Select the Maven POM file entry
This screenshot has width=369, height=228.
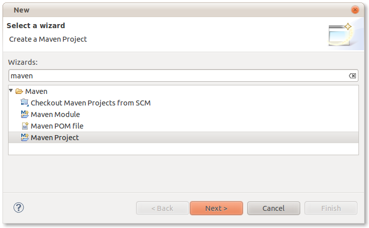(x=57, y=126)
